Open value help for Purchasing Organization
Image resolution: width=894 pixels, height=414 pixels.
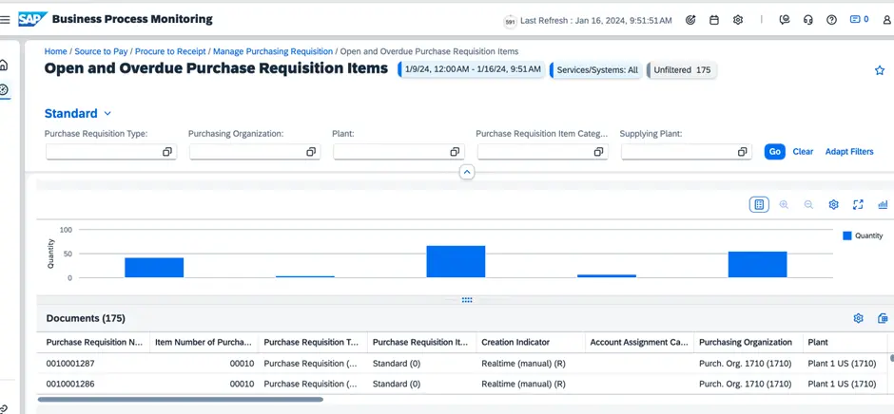310,152
